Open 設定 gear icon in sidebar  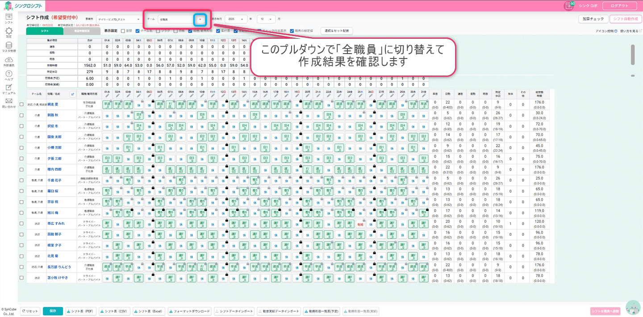point(8,31)
